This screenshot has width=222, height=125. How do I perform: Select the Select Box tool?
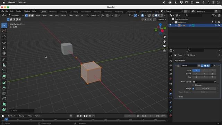pos(4,25)
